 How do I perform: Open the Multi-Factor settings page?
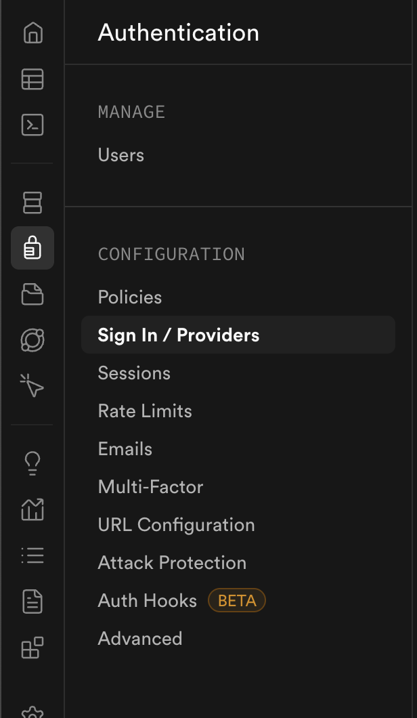(x=150, y=487)
